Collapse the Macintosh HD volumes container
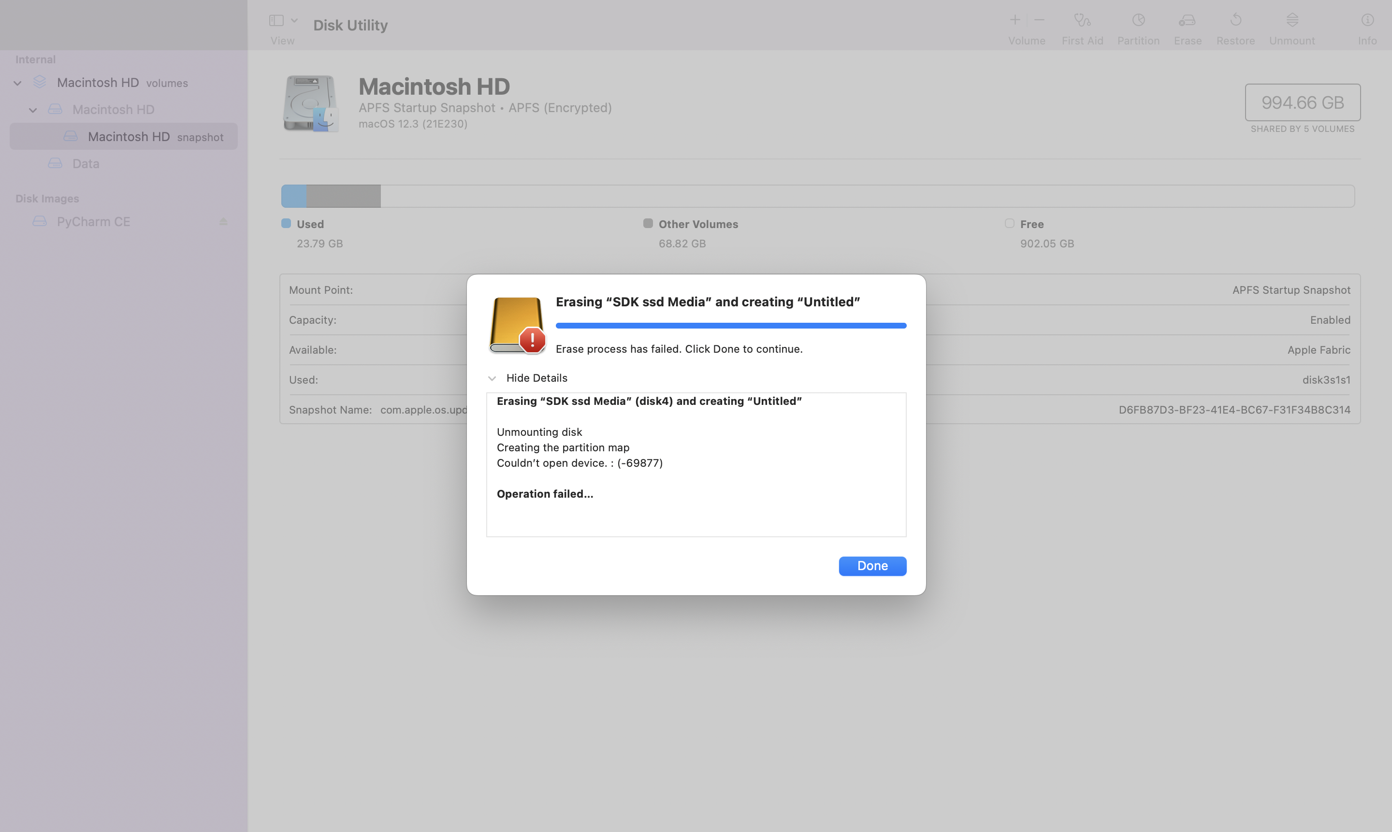 [17, 83]
